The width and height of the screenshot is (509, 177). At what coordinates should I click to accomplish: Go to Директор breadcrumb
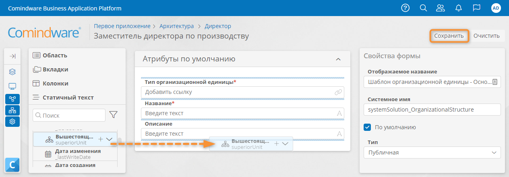pos(218,26)
